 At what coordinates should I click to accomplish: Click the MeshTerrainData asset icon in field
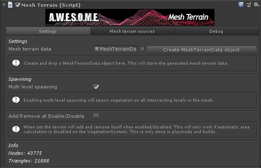[97, 49]
